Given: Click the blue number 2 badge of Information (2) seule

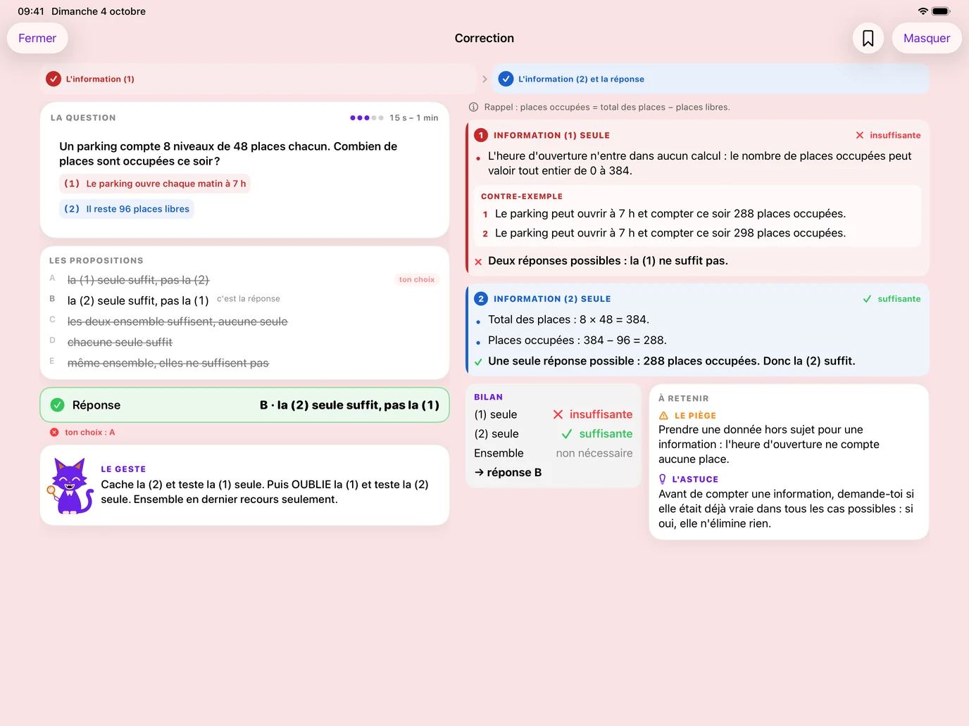Looking at the screenshot, I should (x=481, y=298).
